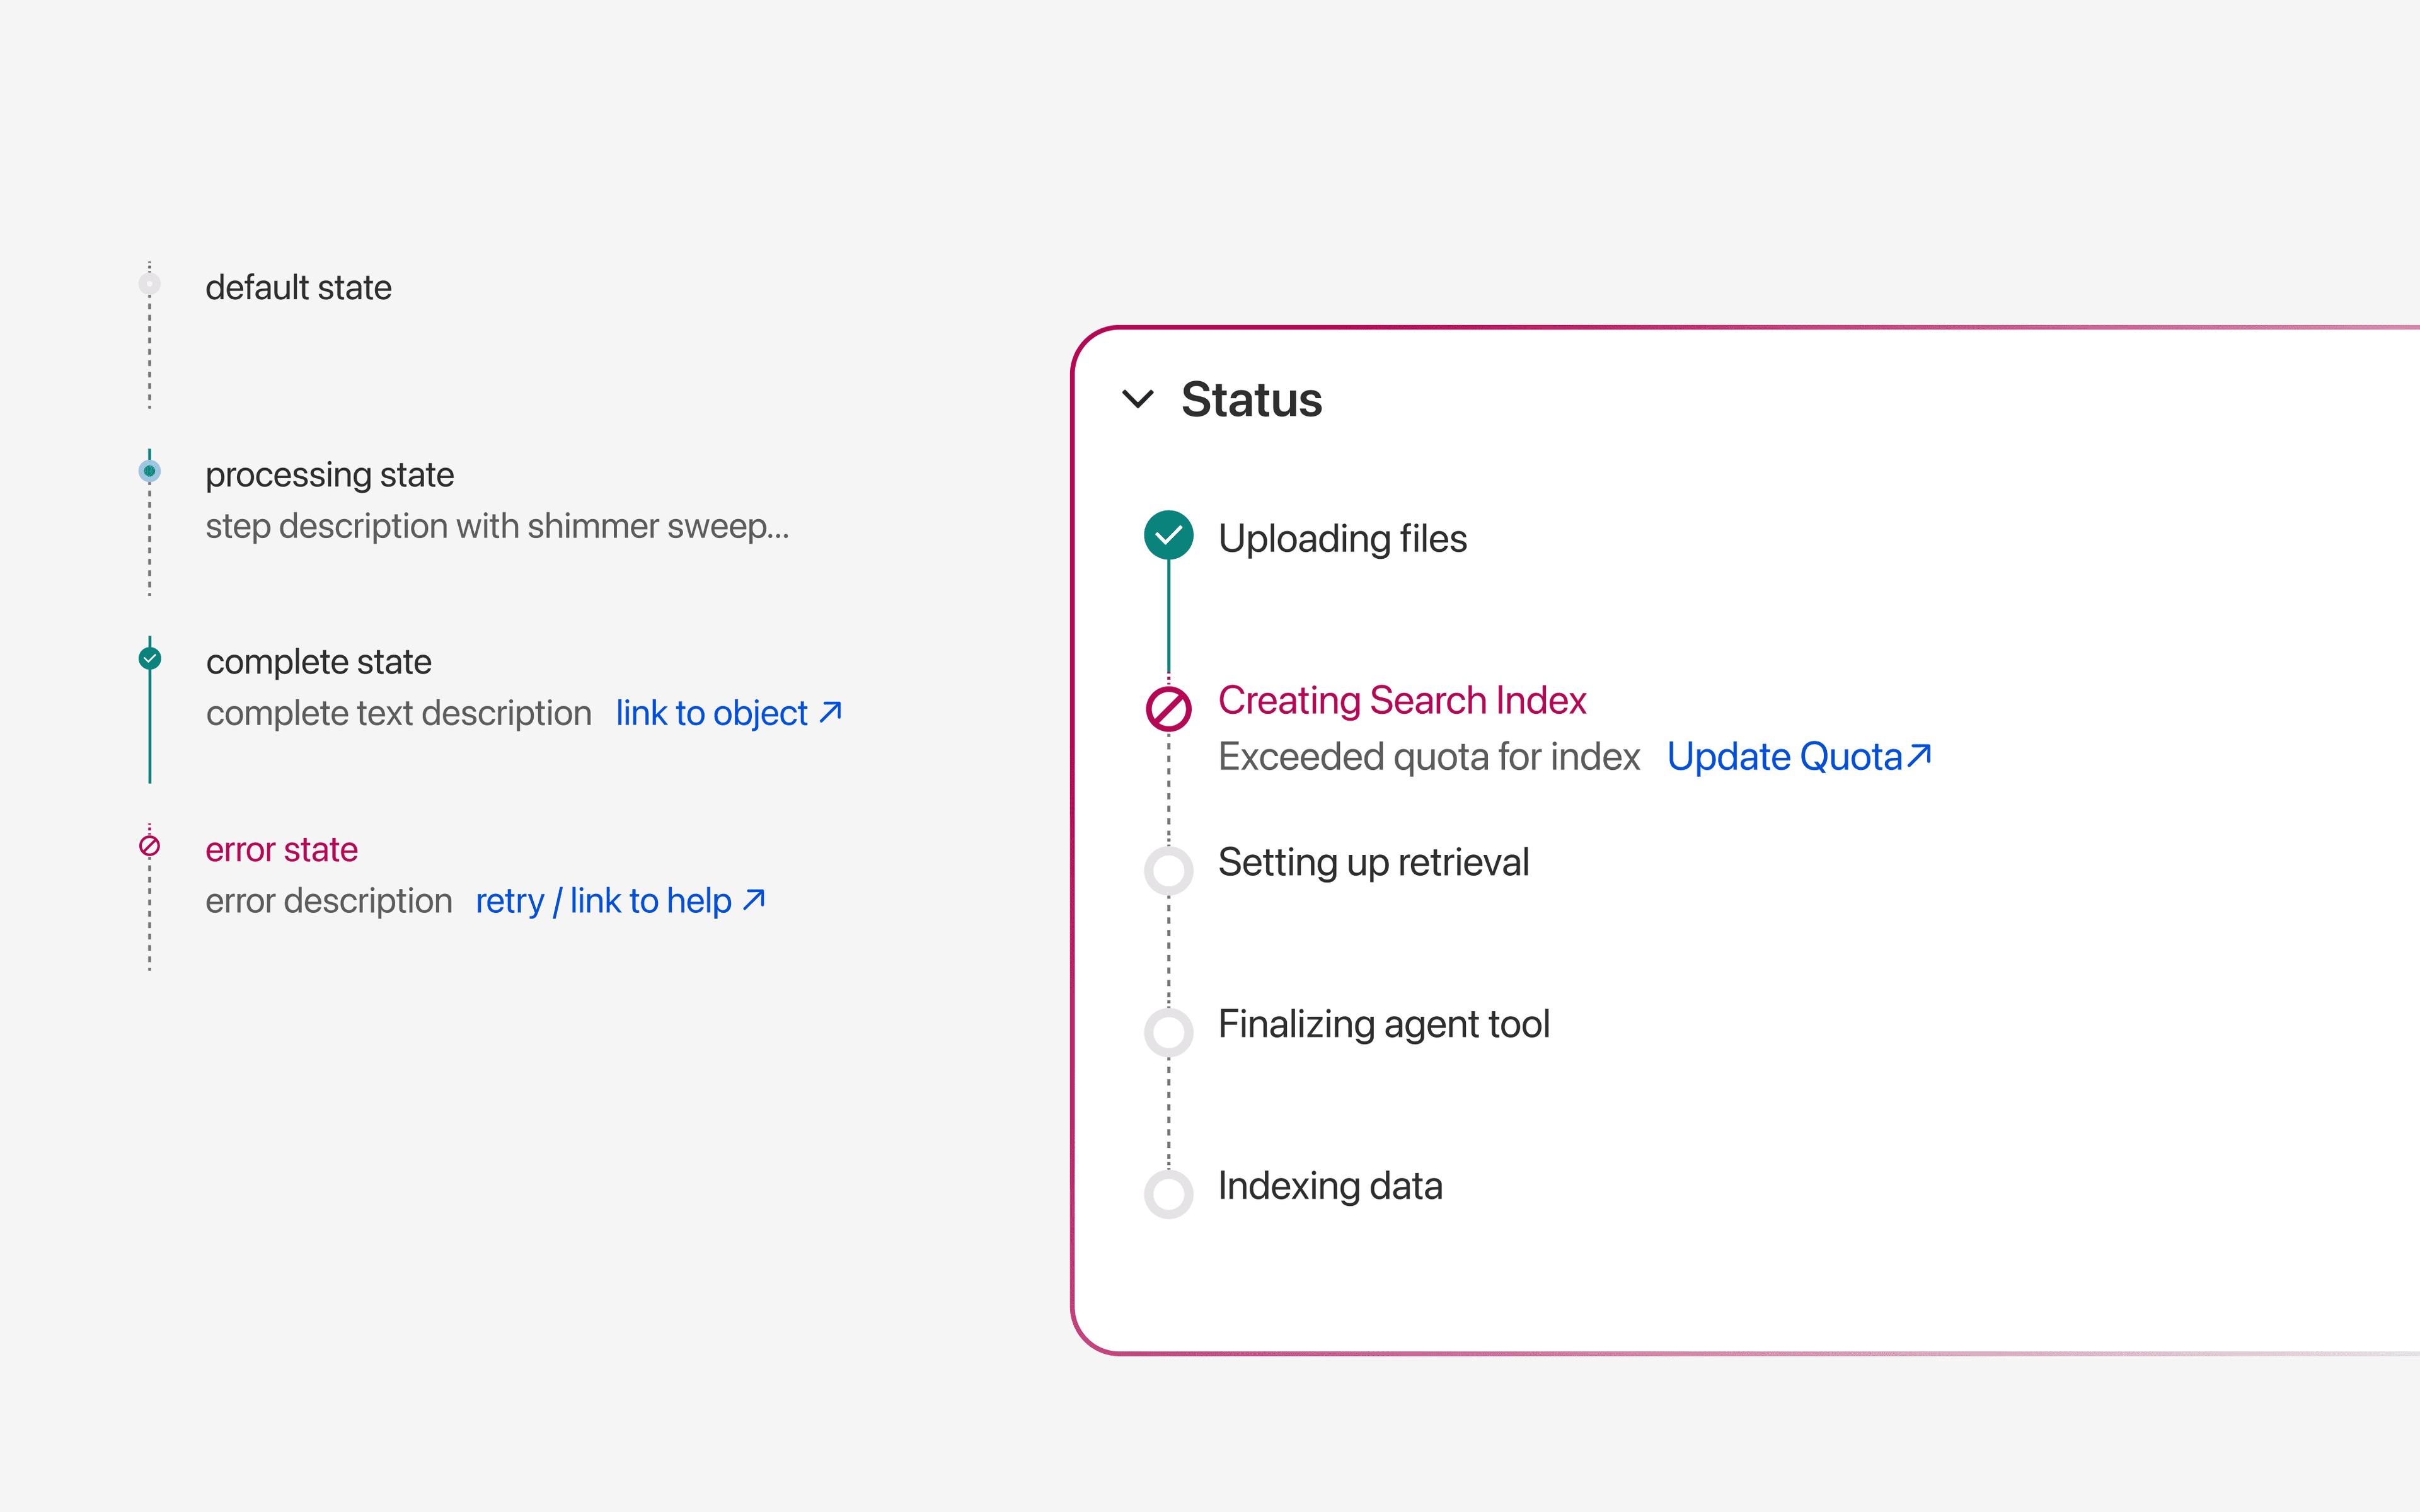Viewport: 2420px width, 1512px height.
Task: Select the Status heading text
Action: coord(1251,400)
